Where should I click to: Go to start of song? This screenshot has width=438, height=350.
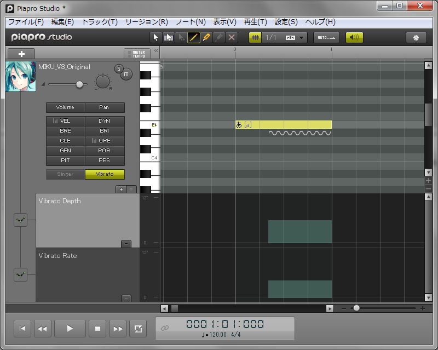tap(22, 329)
